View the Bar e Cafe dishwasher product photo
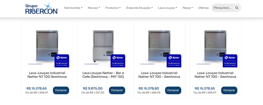Screen dimensions: 263x105 [x=100, y=46]
